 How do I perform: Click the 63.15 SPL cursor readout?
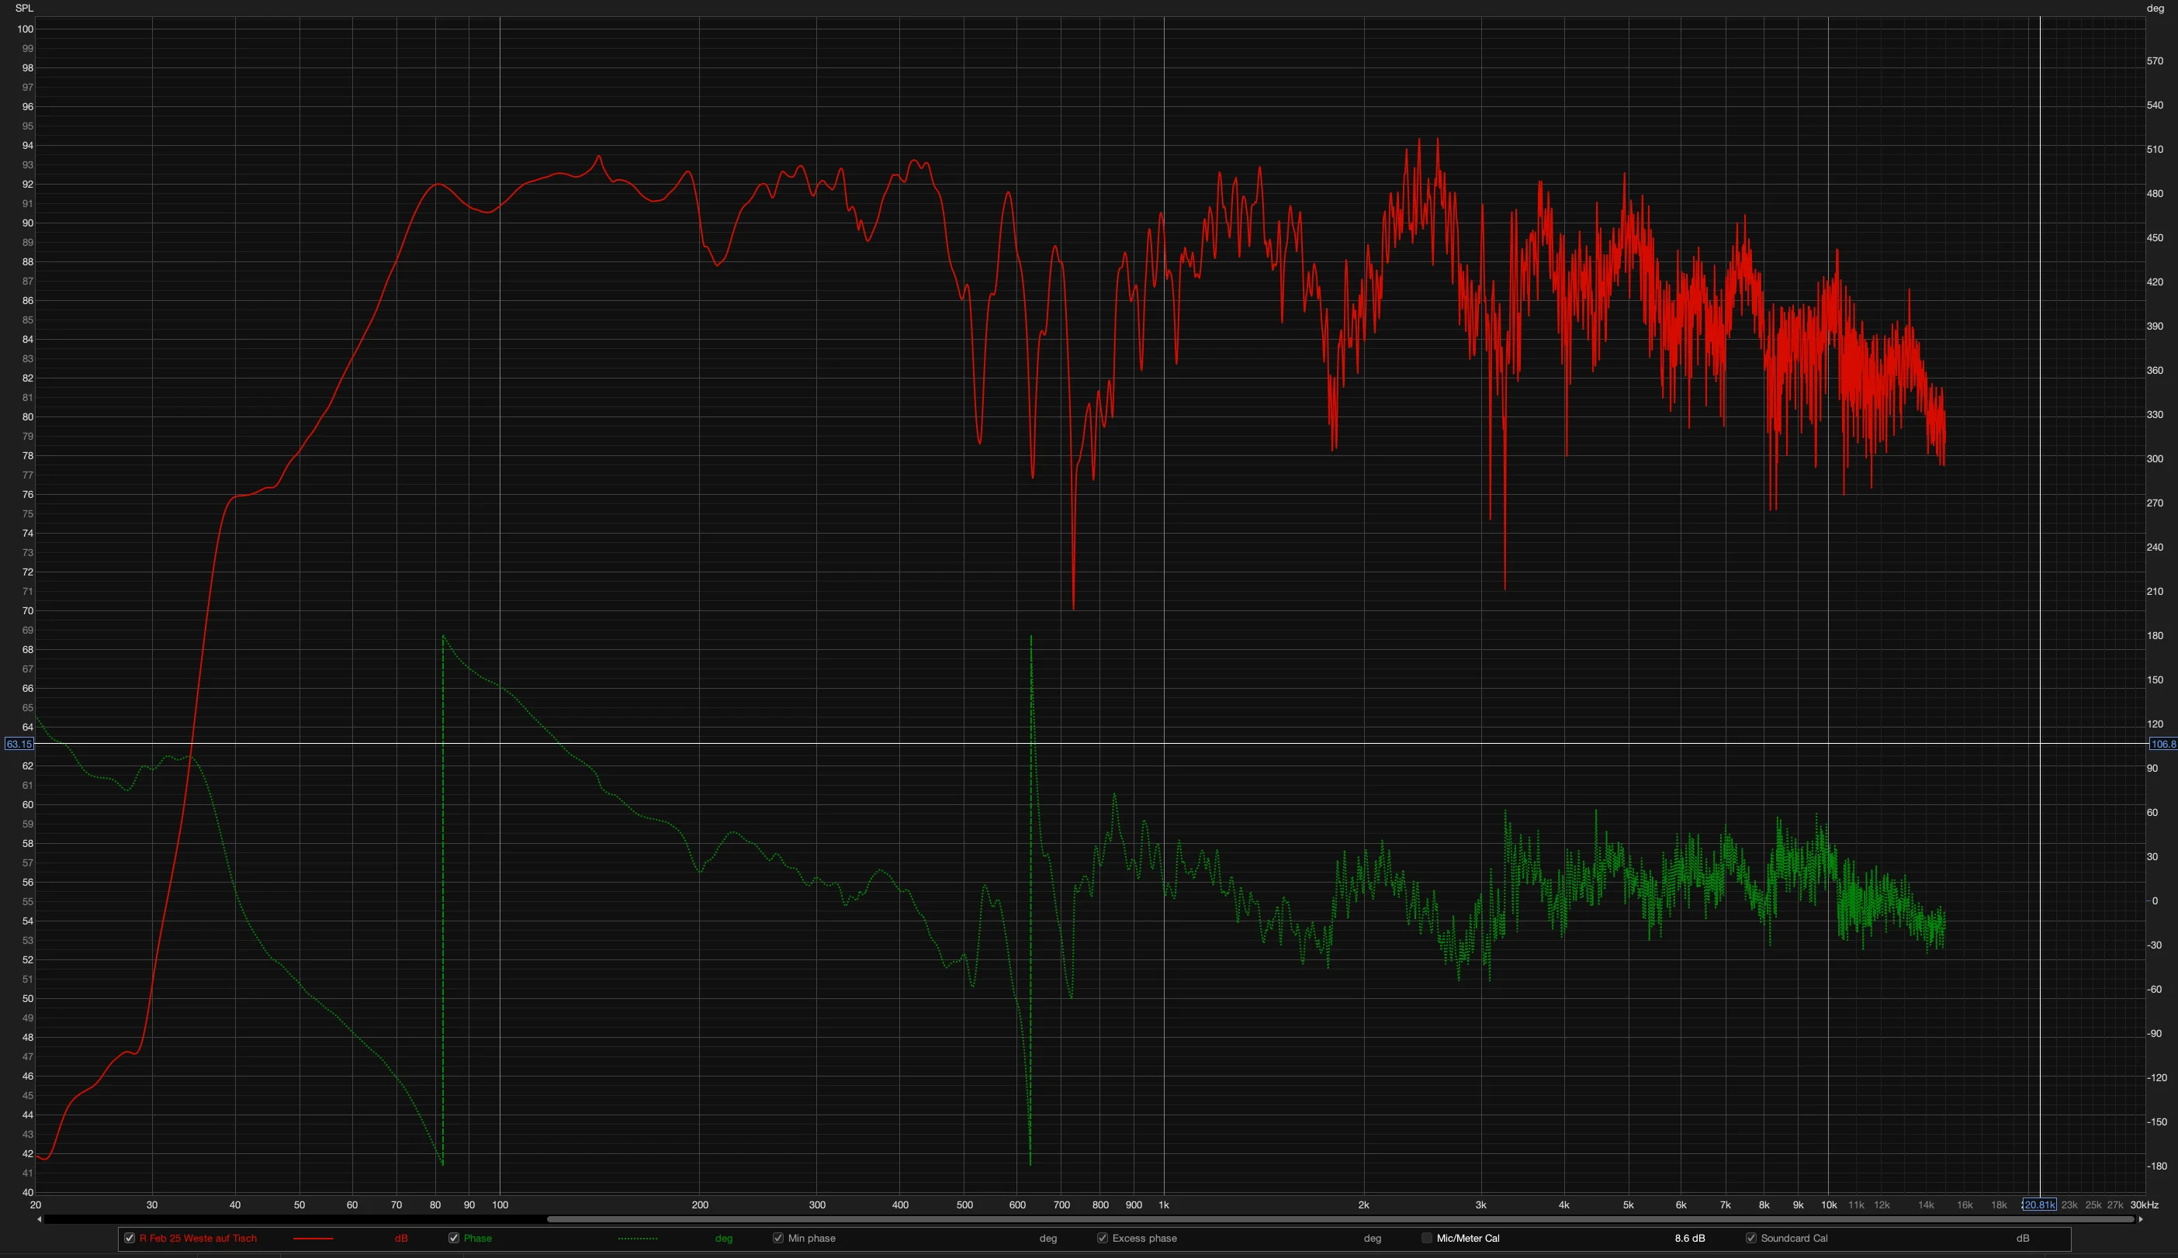pos(19,744)
